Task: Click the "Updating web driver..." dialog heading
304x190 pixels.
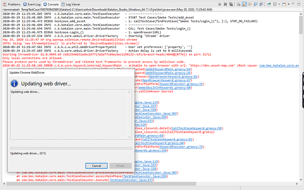Action: point(46,84)
